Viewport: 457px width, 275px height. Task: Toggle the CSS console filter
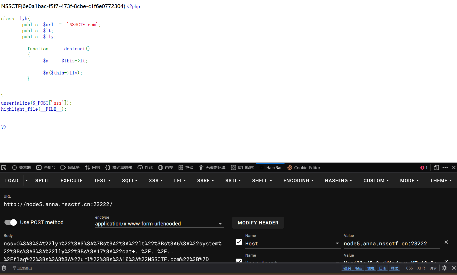[409, 268]
